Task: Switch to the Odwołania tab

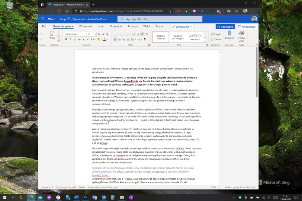Action: 116,26
